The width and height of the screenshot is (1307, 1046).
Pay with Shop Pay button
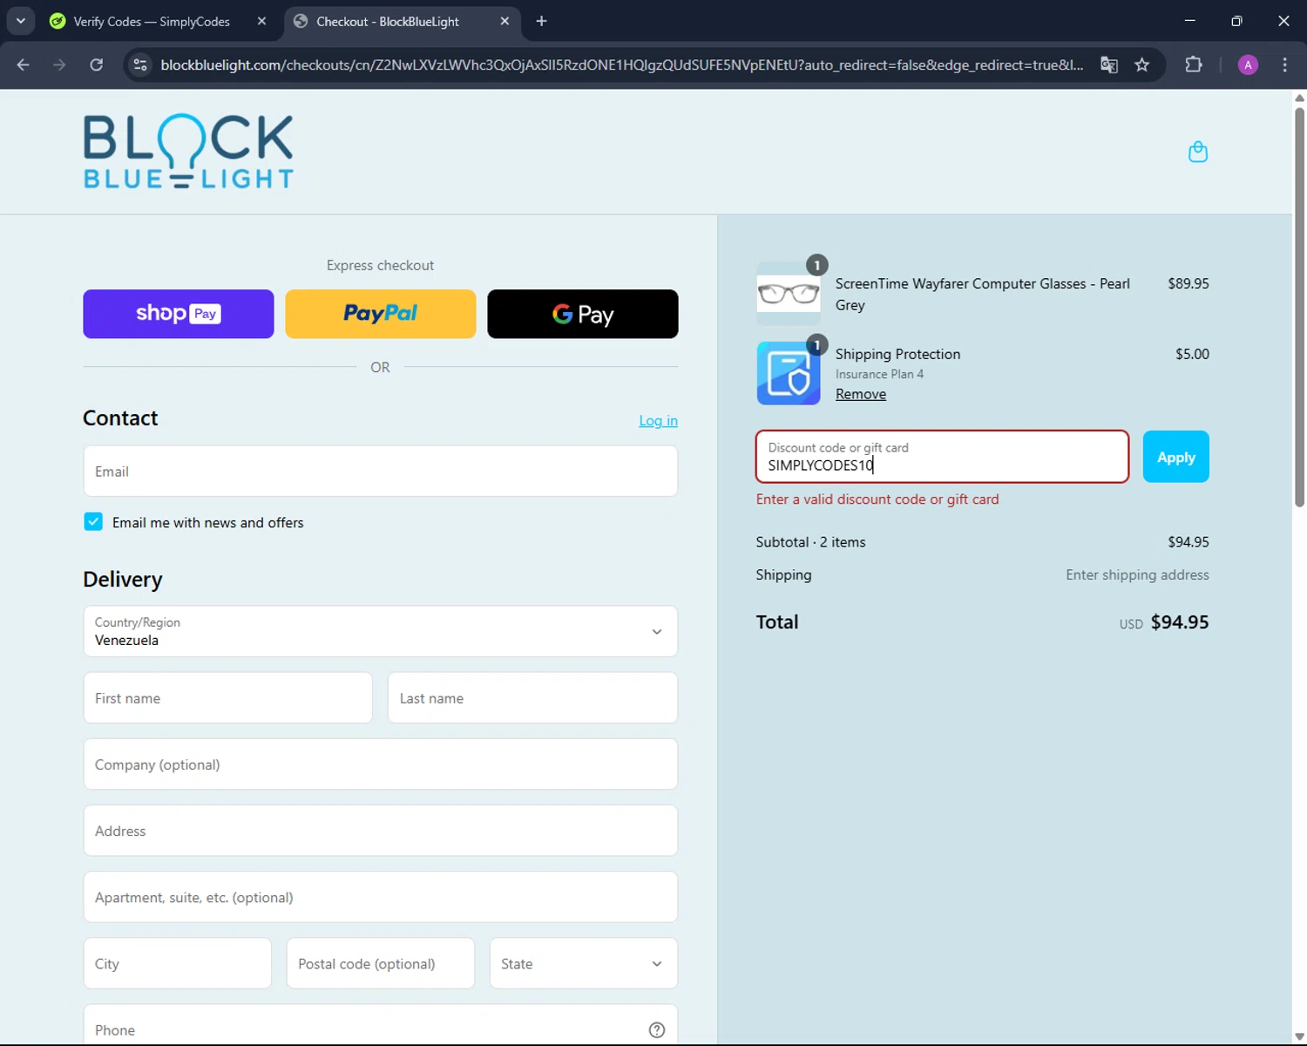coord(179,314)
